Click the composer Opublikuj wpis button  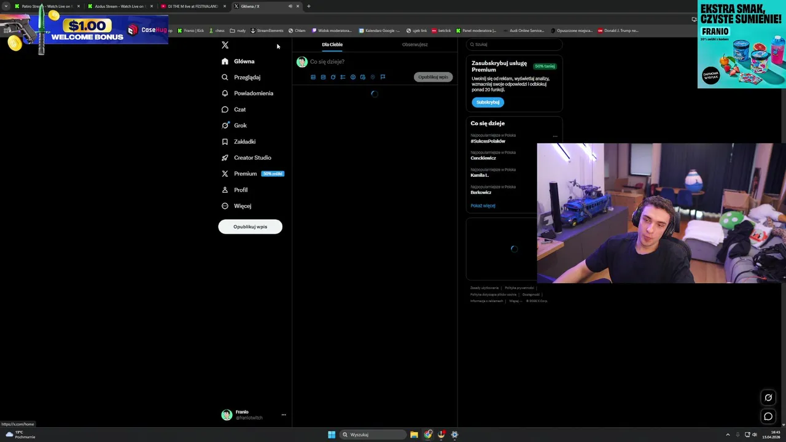433,77
